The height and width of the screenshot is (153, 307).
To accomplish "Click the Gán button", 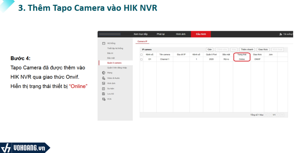I will [210, 50].
